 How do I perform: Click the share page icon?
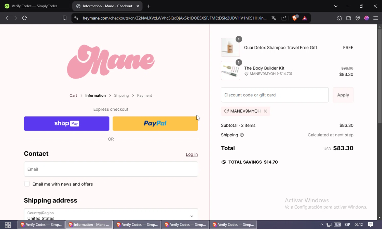pos(284,18)
